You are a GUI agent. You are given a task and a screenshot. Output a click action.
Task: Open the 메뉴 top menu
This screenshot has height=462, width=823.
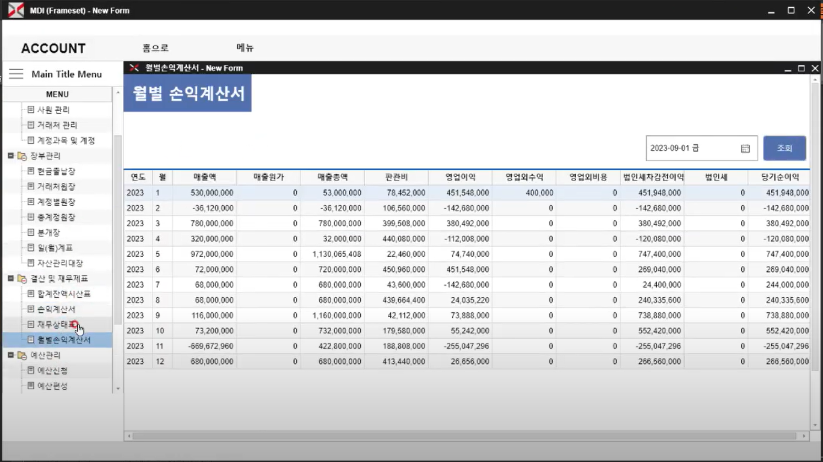click(245, 48)
